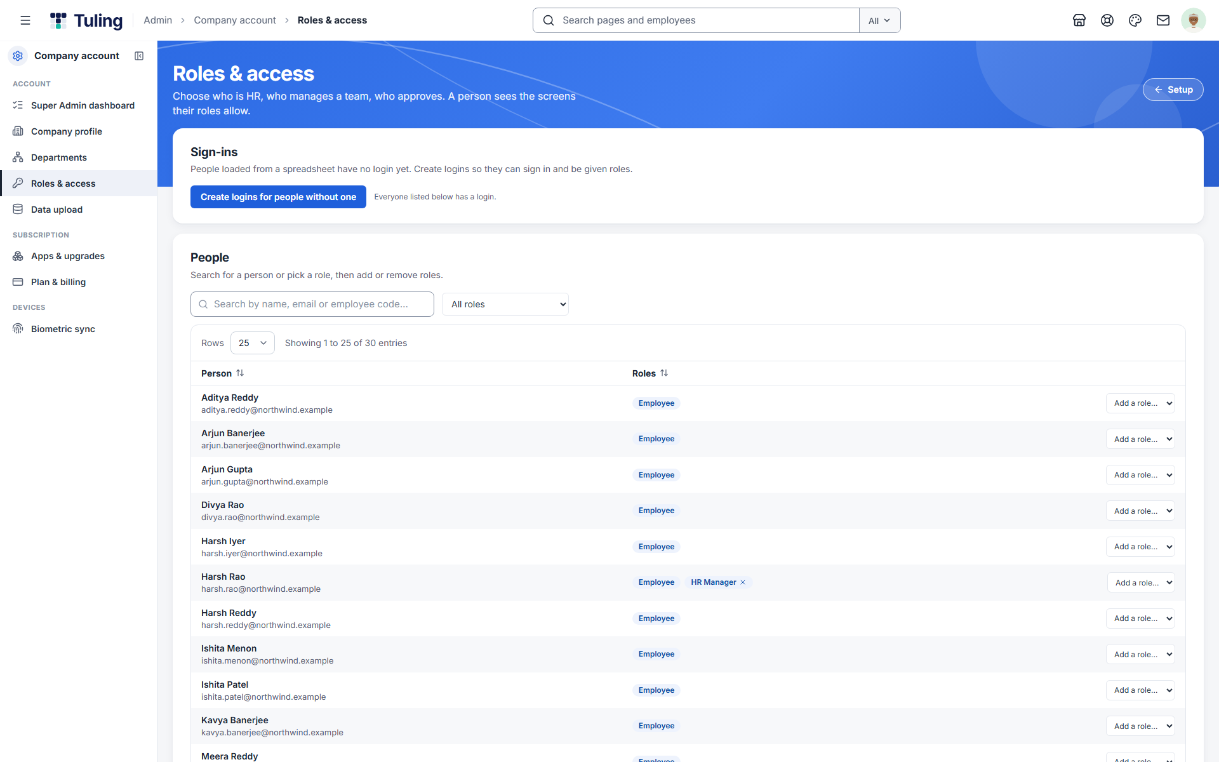Change the Rows per page dropdown
The height and width of the screenshot is (762, 1219).
pos(253,343)
